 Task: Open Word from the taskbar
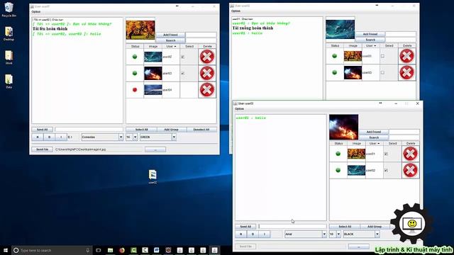(x=156, y=250)
